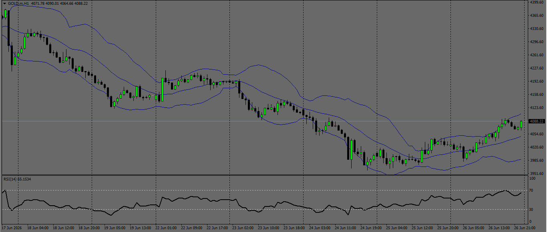
Task: Click the current price tag 4088.22 on the axis
Action: pyautogui.click(x=536, y=121)
